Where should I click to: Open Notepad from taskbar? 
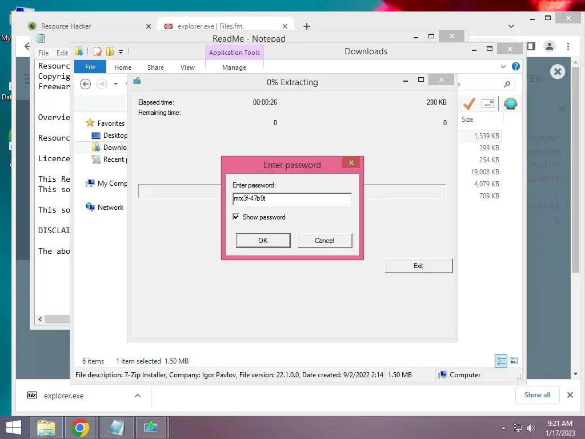[117, 428]
